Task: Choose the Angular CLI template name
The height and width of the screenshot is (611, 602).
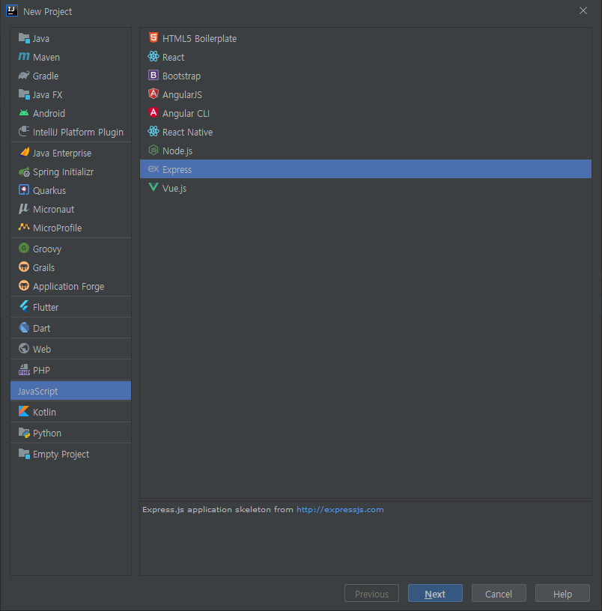Action: [x=186, y=113]
